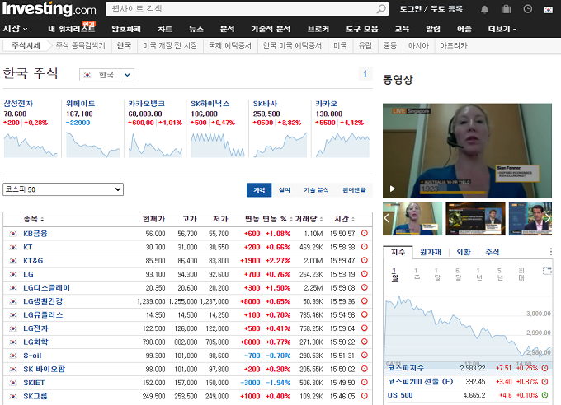561x405 pixels.
Task: Click the clock icon in SK그룹 row
Action: pos(365,396)
